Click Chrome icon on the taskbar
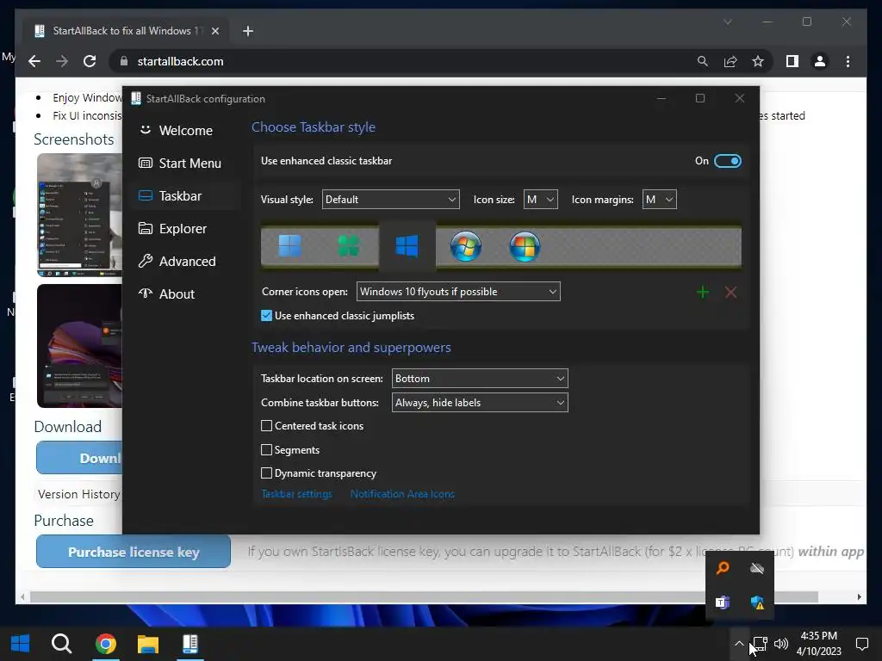Screen dimensions: 882x661 (106, 644)
